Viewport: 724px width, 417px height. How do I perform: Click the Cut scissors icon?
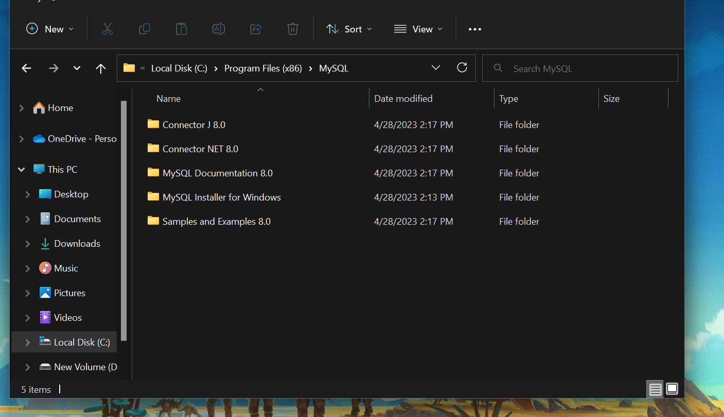coord(107,29)
